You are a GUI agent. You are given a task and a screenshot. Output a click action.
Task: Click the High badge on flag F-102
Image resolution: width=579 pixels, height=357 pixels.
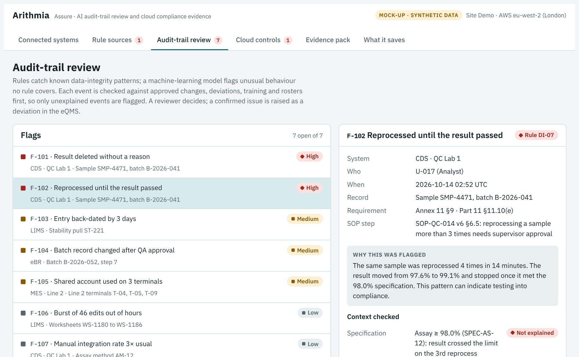point(309,188)
